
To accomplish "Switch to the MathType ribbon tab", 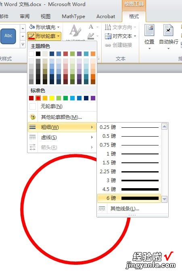I will (x=73, y=16).
